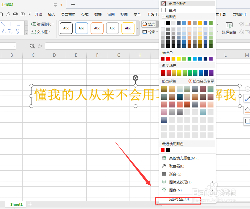This screenshot has height=209, width=250.
Task: Click the Sheet1 tab at the bottom
Action: (16, 204)
